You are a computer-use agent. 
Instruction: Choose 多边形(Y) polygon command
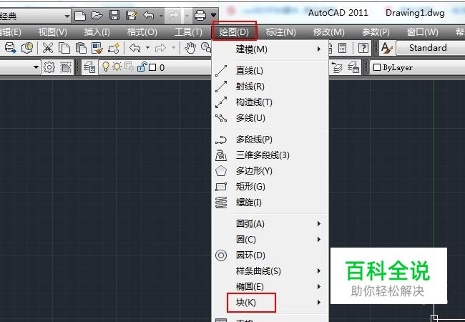tap(270, 171)
